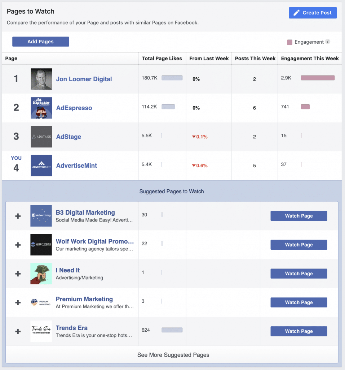Open the AdStage page link
Image resolution: width=345 pixels, height=370 pixels.
(68, 137)
